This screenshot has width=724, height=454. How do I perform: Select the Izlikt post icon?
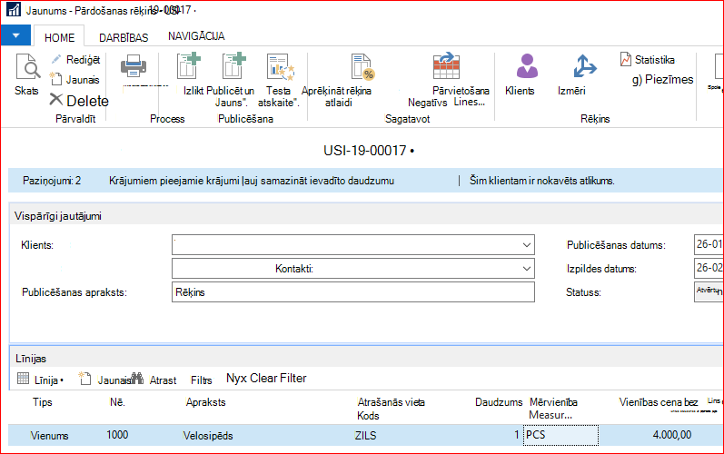(x=189, y=66)
